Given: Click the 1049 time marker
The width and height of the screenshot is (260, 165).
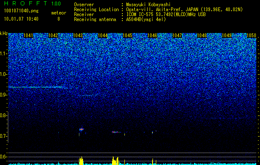Looking at the screenshot, I should (x=227, y=35).
